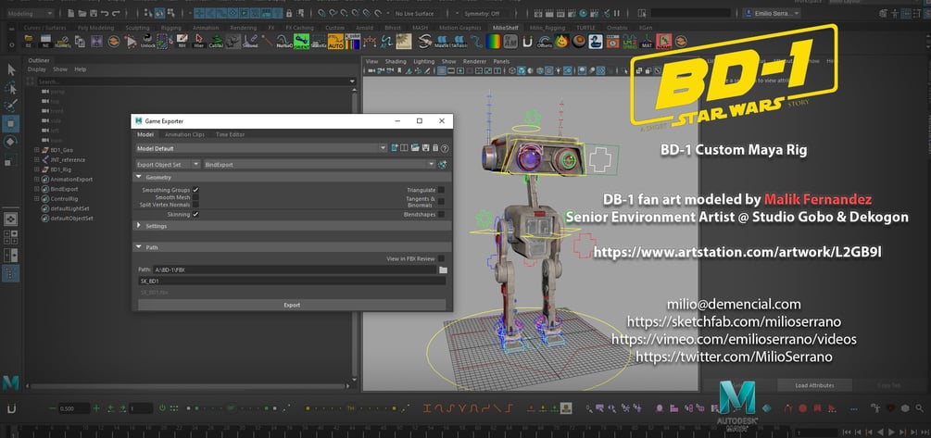Enable Blendshapes checkbox
931x438 pixels.
point(441,214)
